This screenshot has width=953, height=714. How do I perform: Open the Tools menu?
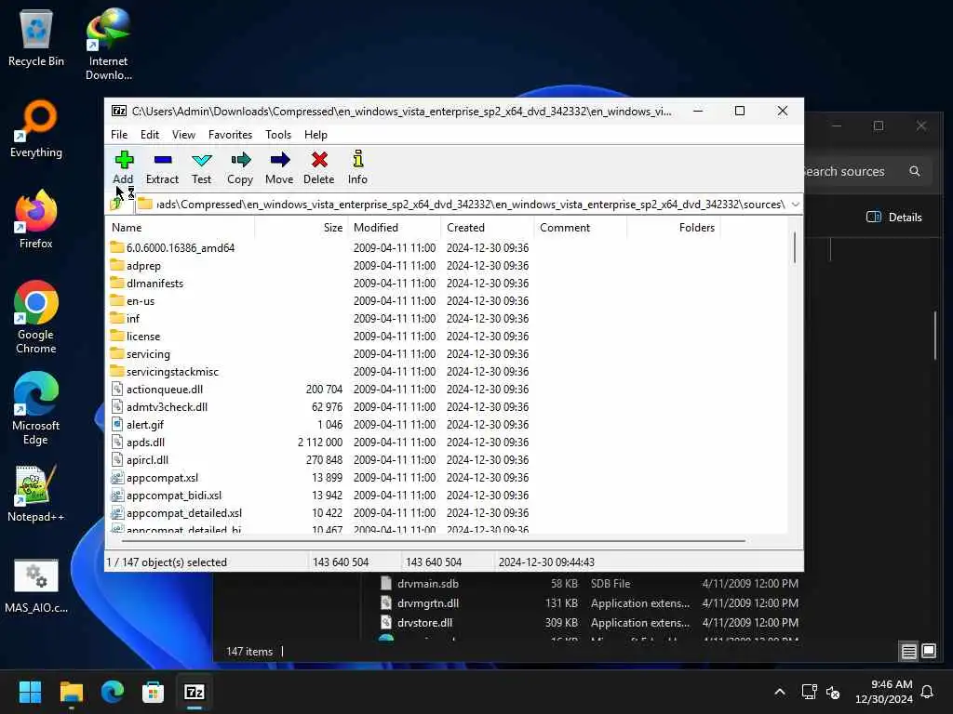coord(278,135)
